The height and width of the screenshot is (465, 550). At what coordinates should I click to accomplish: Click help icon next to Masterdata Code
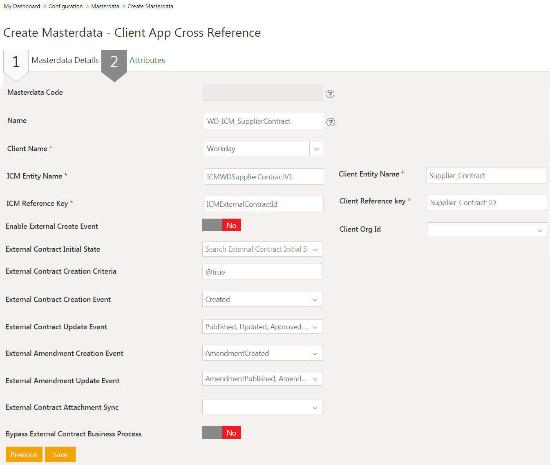tap(330, 94)
